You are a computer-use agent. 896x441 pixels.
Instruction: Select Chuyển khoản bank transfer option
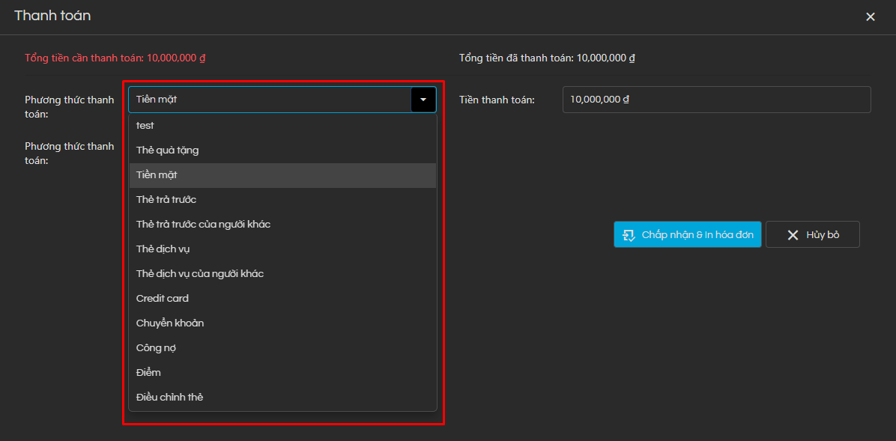coord(170,323)
